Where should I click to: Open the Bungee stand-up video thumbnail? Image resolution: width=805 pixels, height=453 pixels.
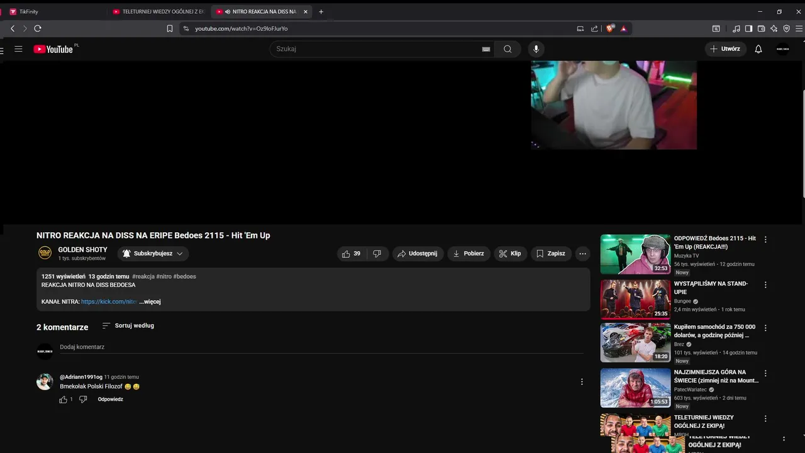(x=636, y=299)
